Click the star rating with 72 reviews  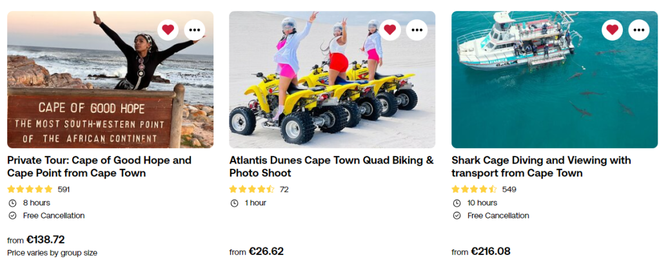(x=252, y=189)
